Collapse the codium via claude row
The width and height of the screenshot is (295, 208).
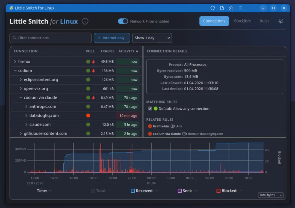coord(21,98)
